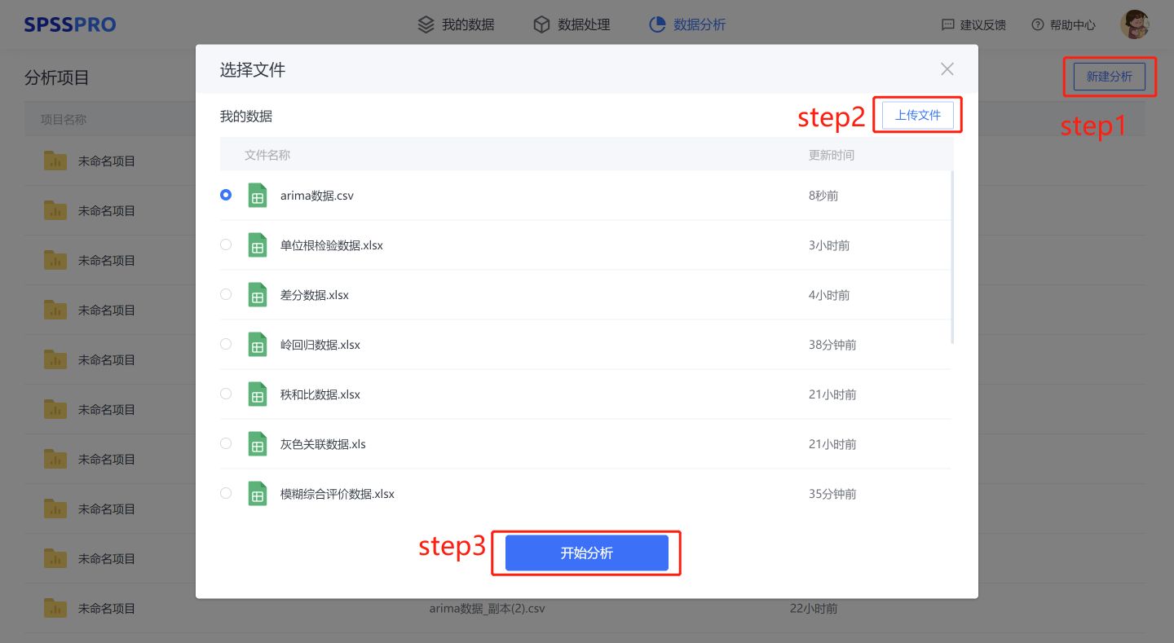Click the user avatar picture

[x=1135, y=24]
